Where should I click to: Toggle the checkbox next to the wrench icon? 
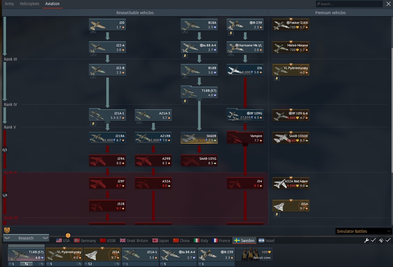[373, 240]
